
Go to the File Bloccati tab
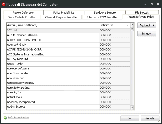pos(142,13)
